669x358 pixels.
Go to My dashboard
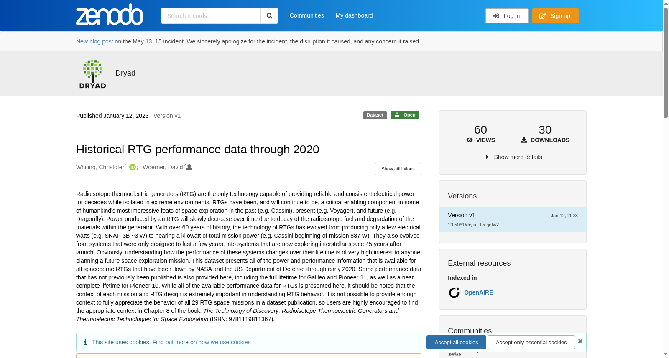pyautogui.click(x=354, y=15)
